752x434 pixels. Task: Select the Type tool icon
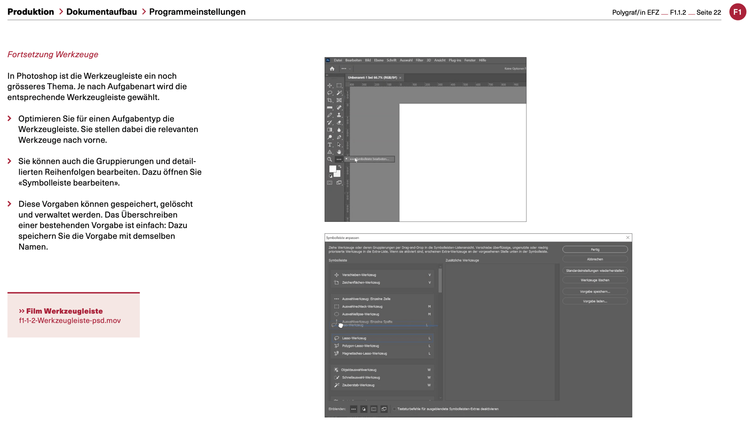(329, 145)
